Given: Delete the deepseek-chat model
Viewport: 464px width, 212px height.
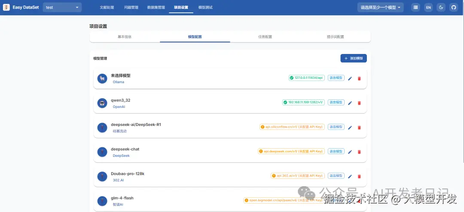Looking at the screenshot, I should (x=359, y=152).
